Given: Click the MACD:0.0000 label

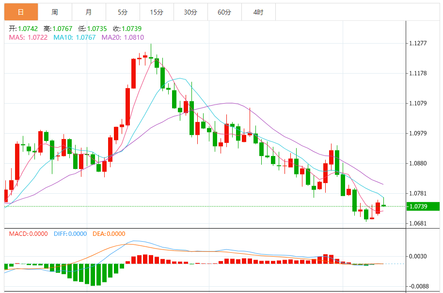Looking at the screenshot, I should coord(28,234).
